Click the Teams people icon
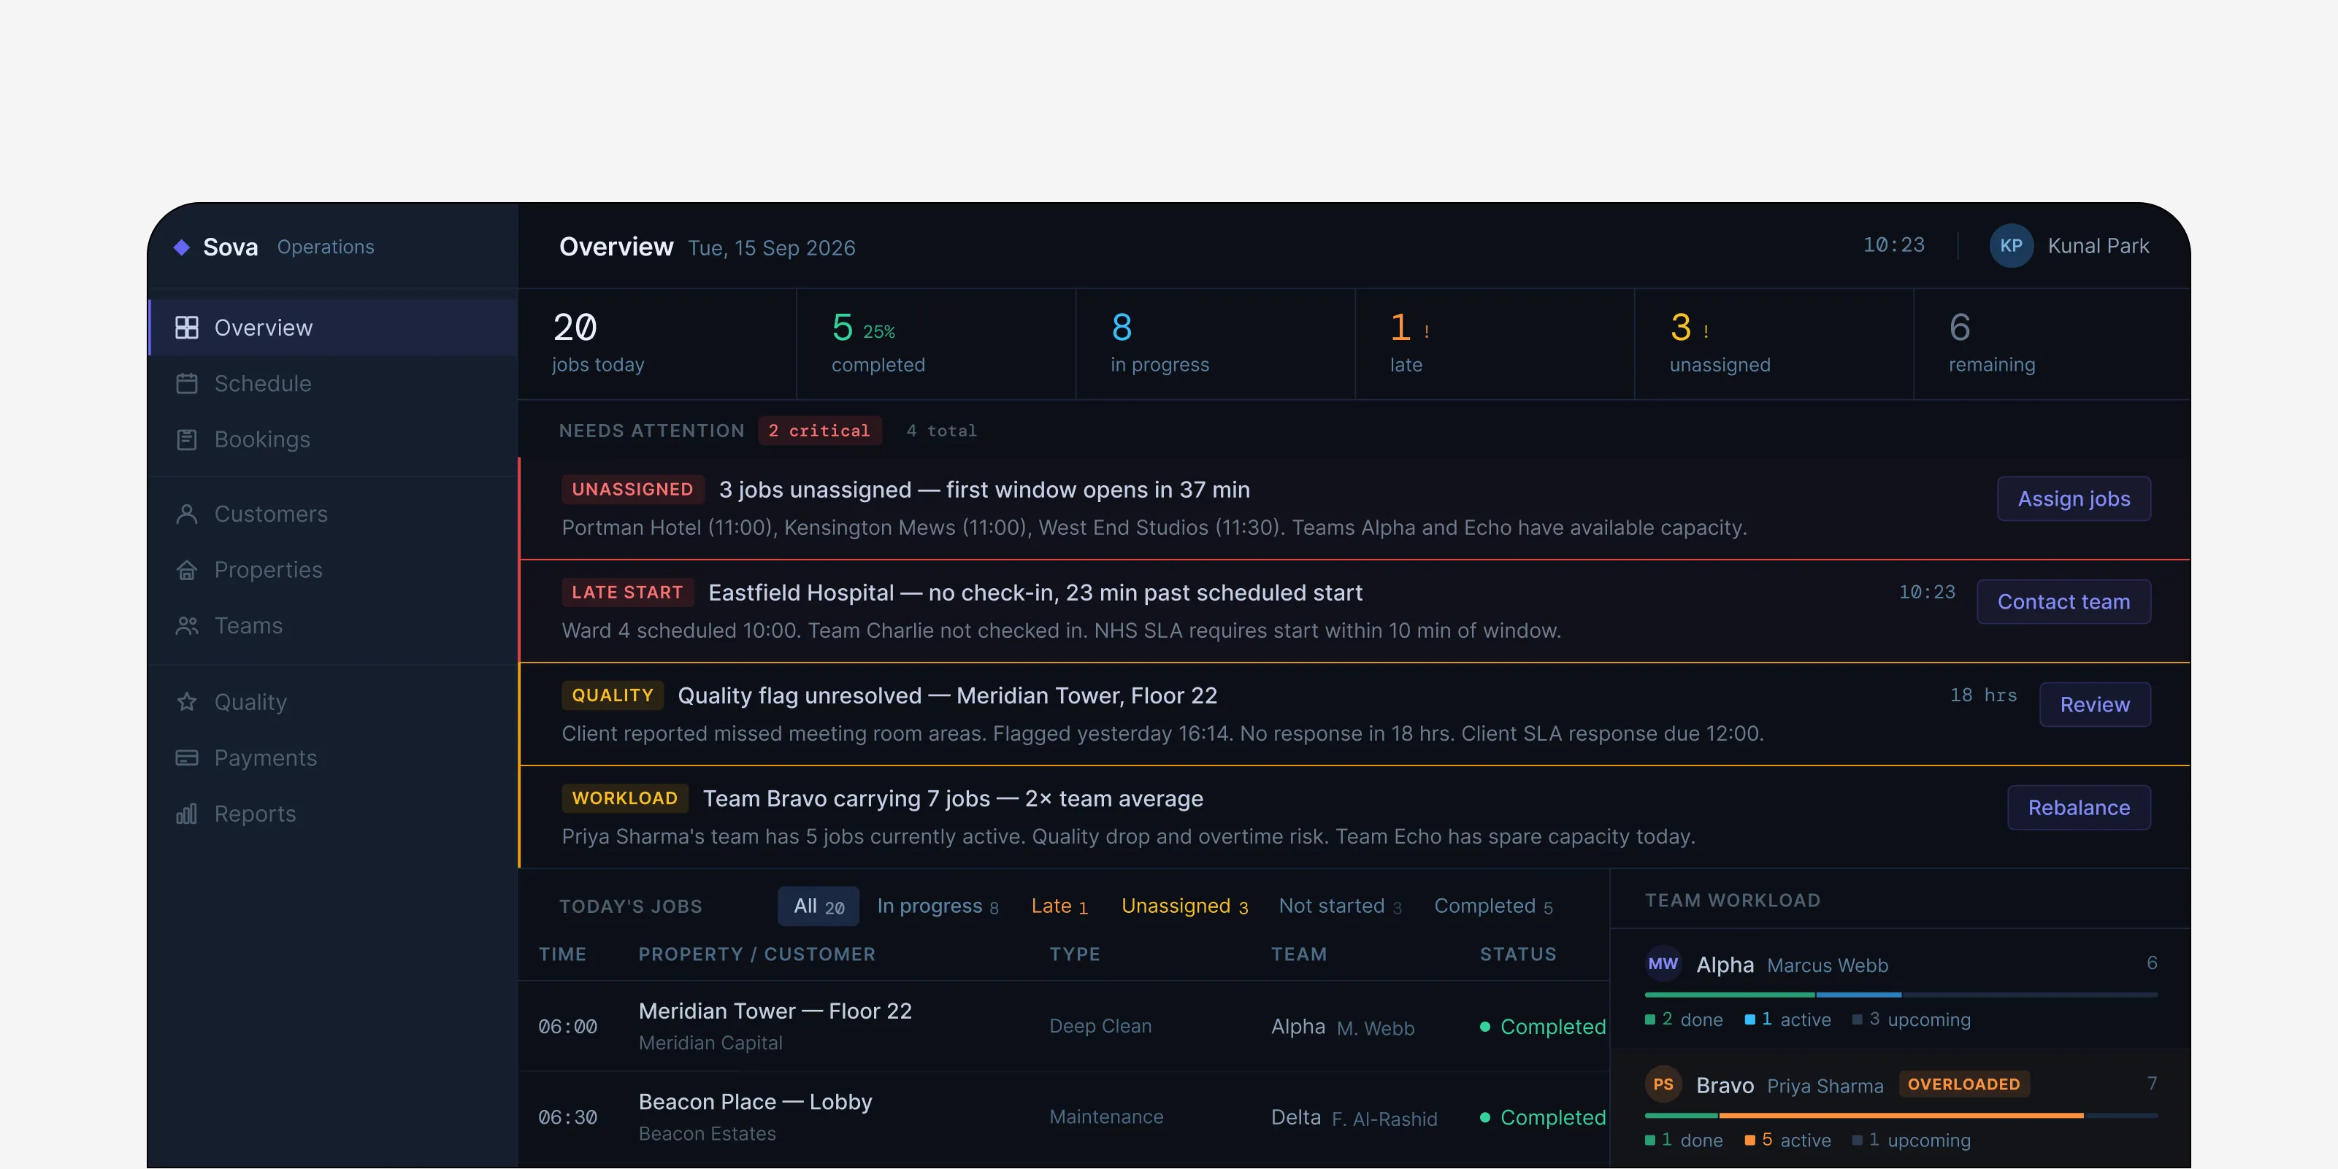The width and height of the screenshot is (2338, 1169). click(x=186, y=626)
